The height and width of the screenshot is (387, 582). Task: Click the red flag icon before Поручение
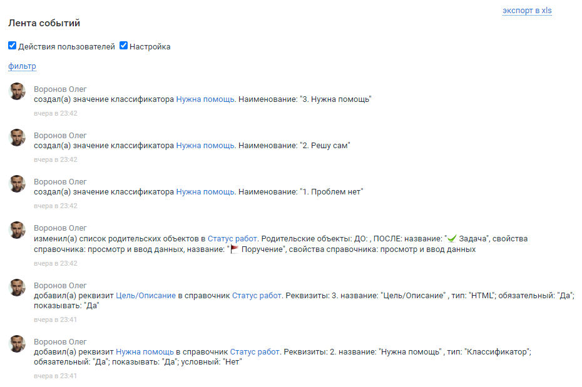235,249
